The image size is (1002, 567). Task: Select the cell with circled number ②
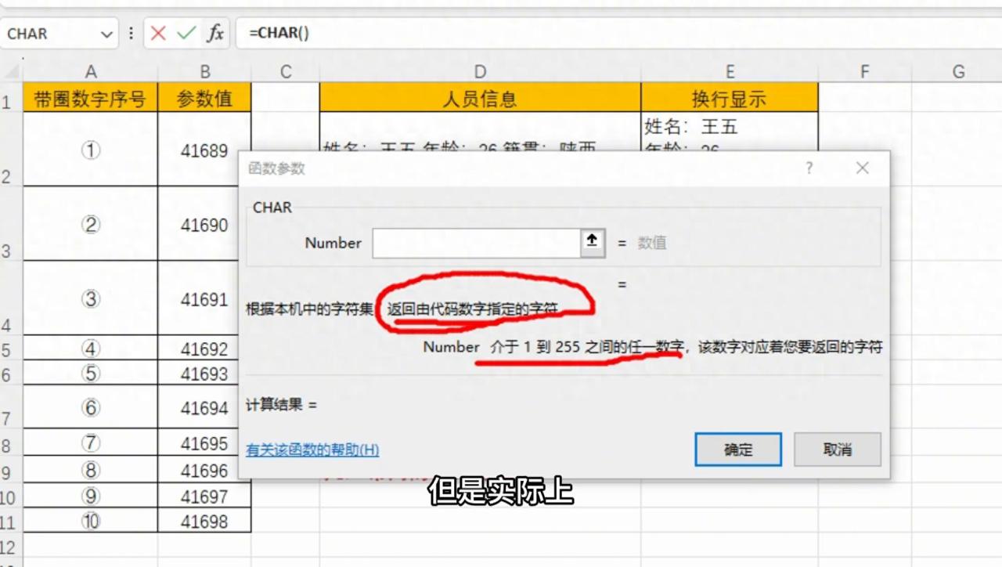pos(91,224)
